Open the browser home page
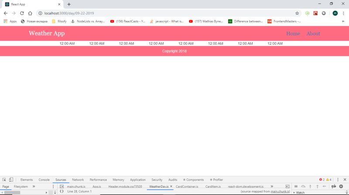 [x=30, y=13]
